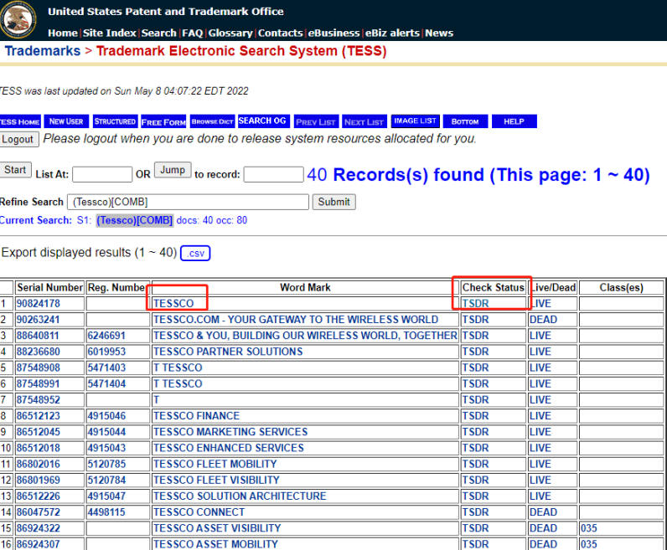The width and height of the screenshot is (667, 550).
Task: Open the Free Form search button
Action: pyautogui.click(x=163, y=121)
